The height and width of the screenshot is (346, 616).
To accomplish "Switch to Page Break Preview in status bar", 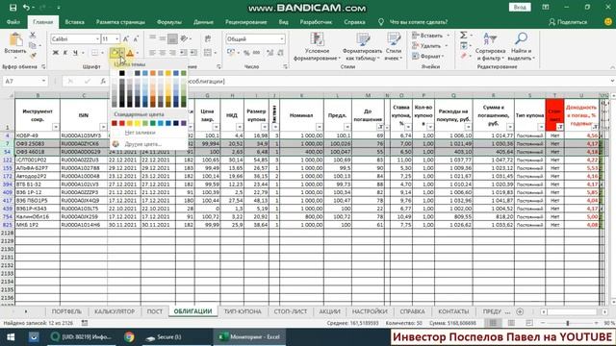I will pyautogui.click(x=529, y=323).
